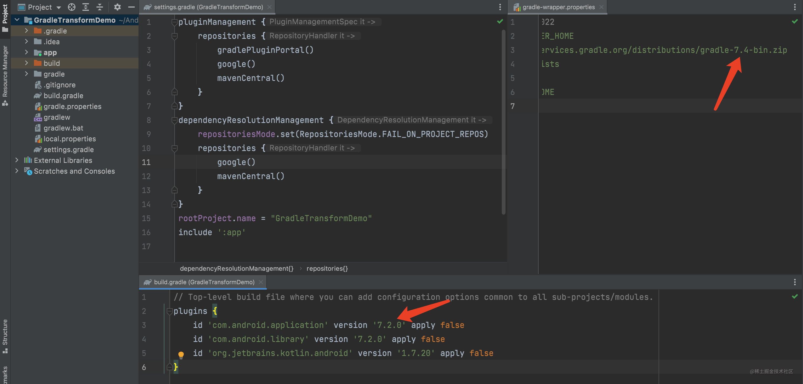This screenshot has height=384, width=803.
Task: Expand External Libraries node
Action: coord(17,160)
